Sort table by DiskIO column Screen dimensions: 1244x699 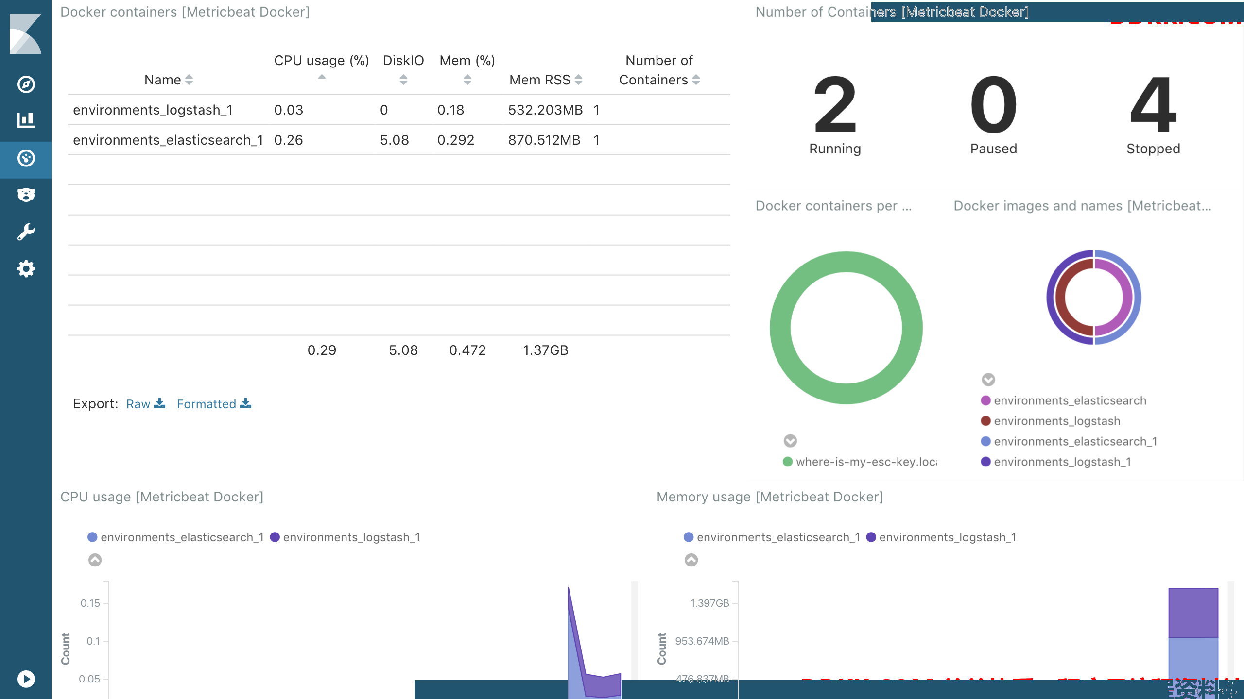403,80
